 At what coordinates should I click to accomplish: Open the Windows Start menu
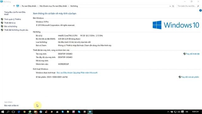[x=3, y=112]
